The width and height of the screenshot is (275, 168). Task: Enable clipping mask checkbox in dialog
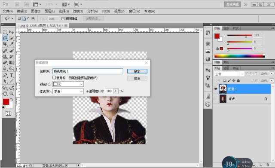(54, 77)
